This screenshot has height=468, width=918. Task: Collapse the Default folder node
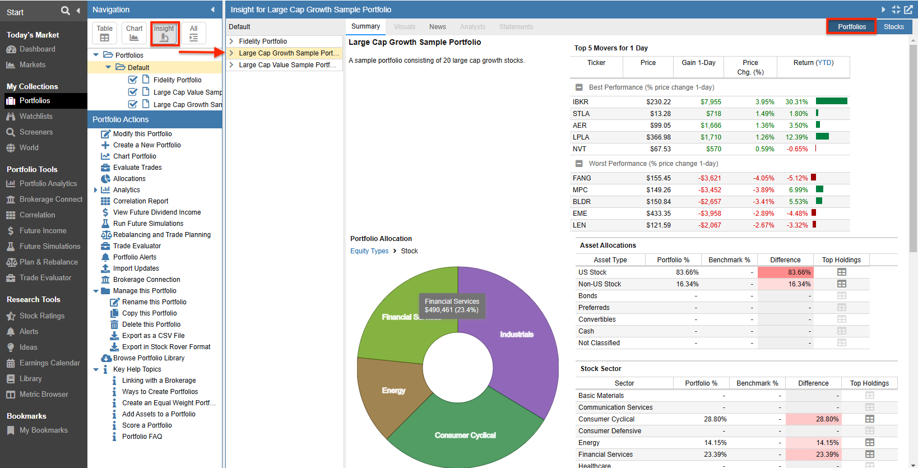[108, 67]
